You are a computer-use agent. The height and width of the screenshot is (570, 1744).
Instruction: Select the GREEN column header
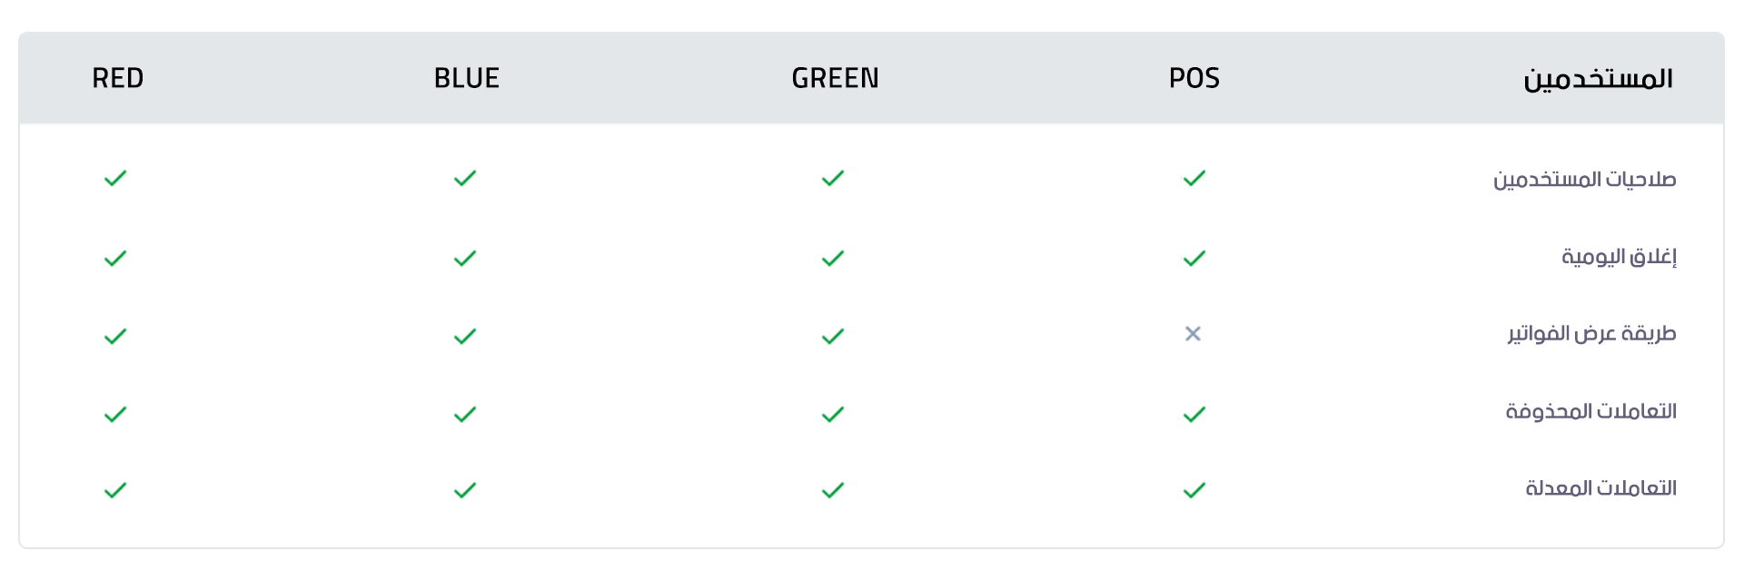835,78
